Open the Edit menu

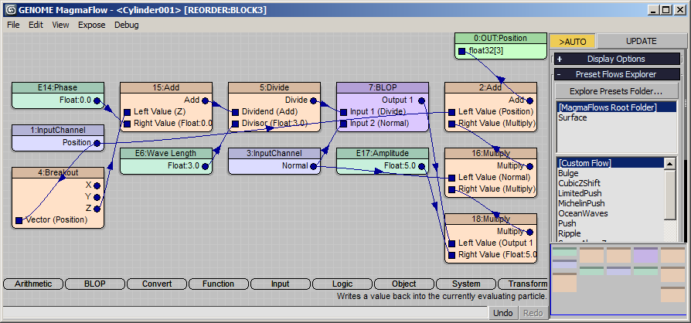pos(36,25)
